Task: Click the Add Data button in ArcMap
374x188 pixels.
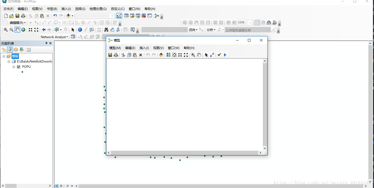Action: pos(68,16)
